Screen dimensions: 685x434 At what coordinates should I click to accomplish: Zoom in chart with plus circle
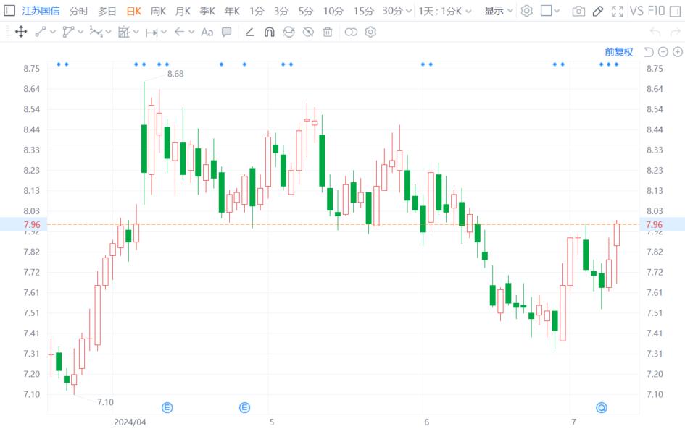coord(678,52)
